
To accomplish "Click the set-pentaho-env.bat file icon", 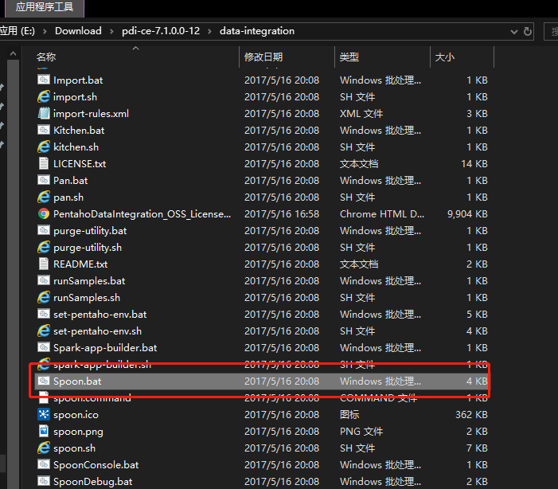I will [44, 314].
